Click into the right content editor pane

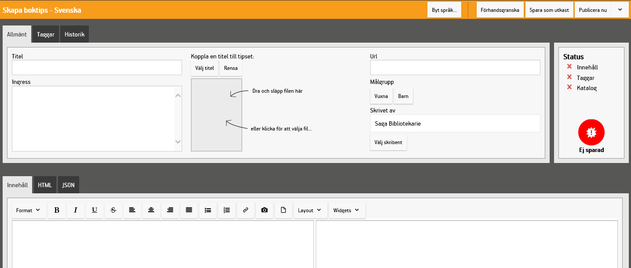click(x=467, y=244)
